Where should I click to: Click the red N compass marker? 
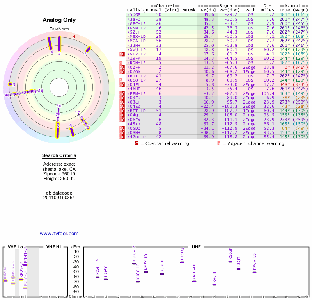[x=73, y=37]
